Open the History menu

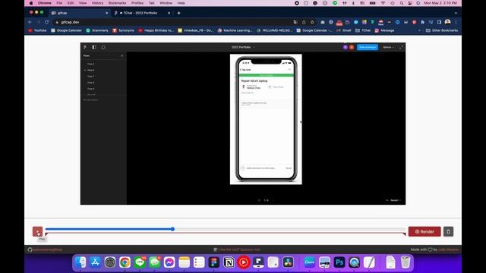click(x=97, y=3)
